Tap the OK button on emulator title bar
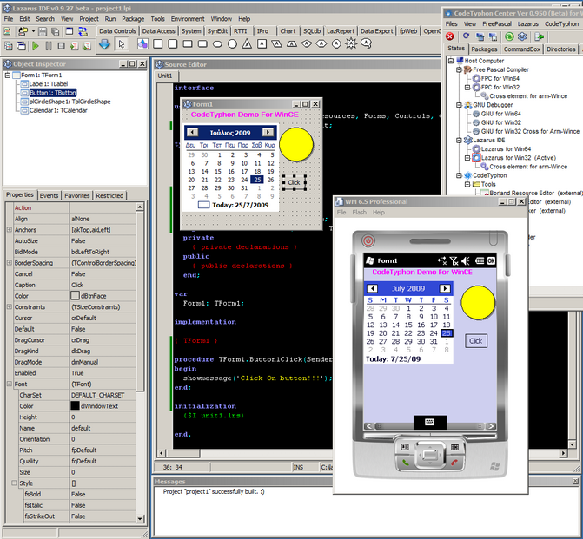Screen dimensions: 583x539 [x=491, y=260]
